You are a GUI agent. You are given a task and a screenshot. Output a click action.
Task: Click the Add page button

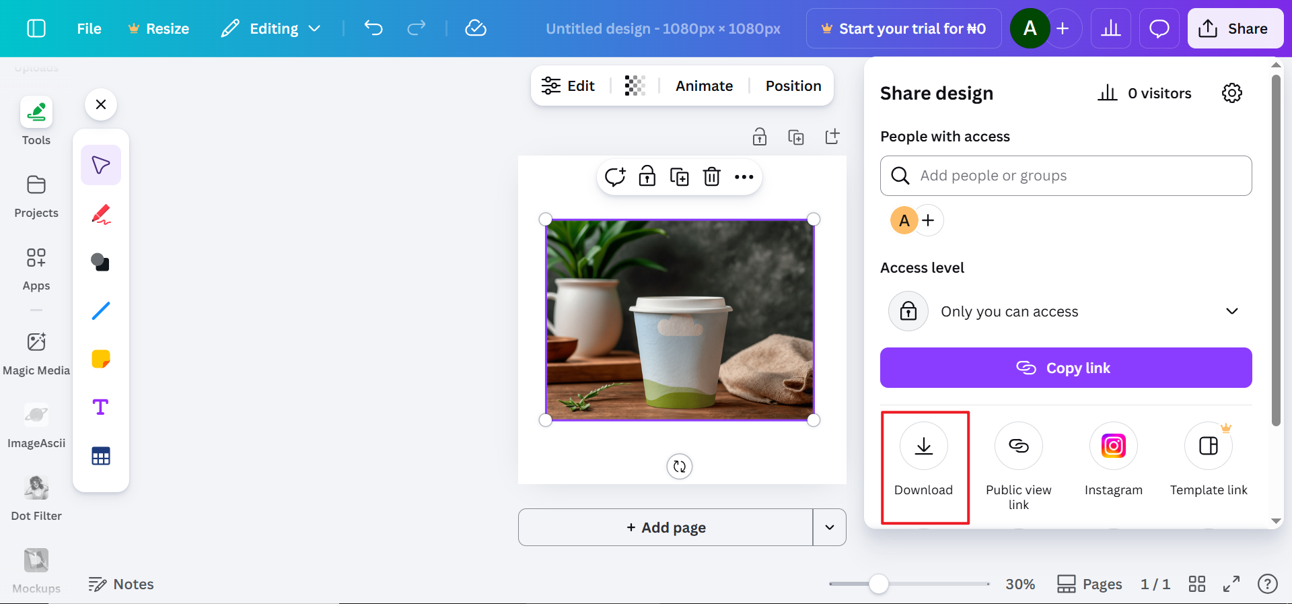pos(666,527)
